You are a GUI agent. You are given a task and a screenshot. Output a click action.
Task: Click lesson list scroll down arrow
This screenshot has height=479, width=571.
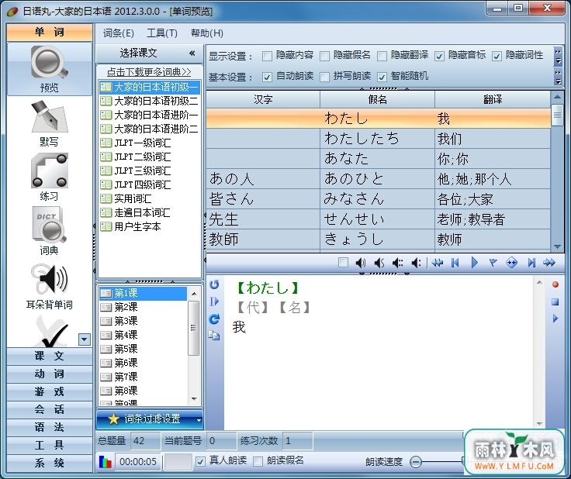pyautogui.click(x=194, y=399)
